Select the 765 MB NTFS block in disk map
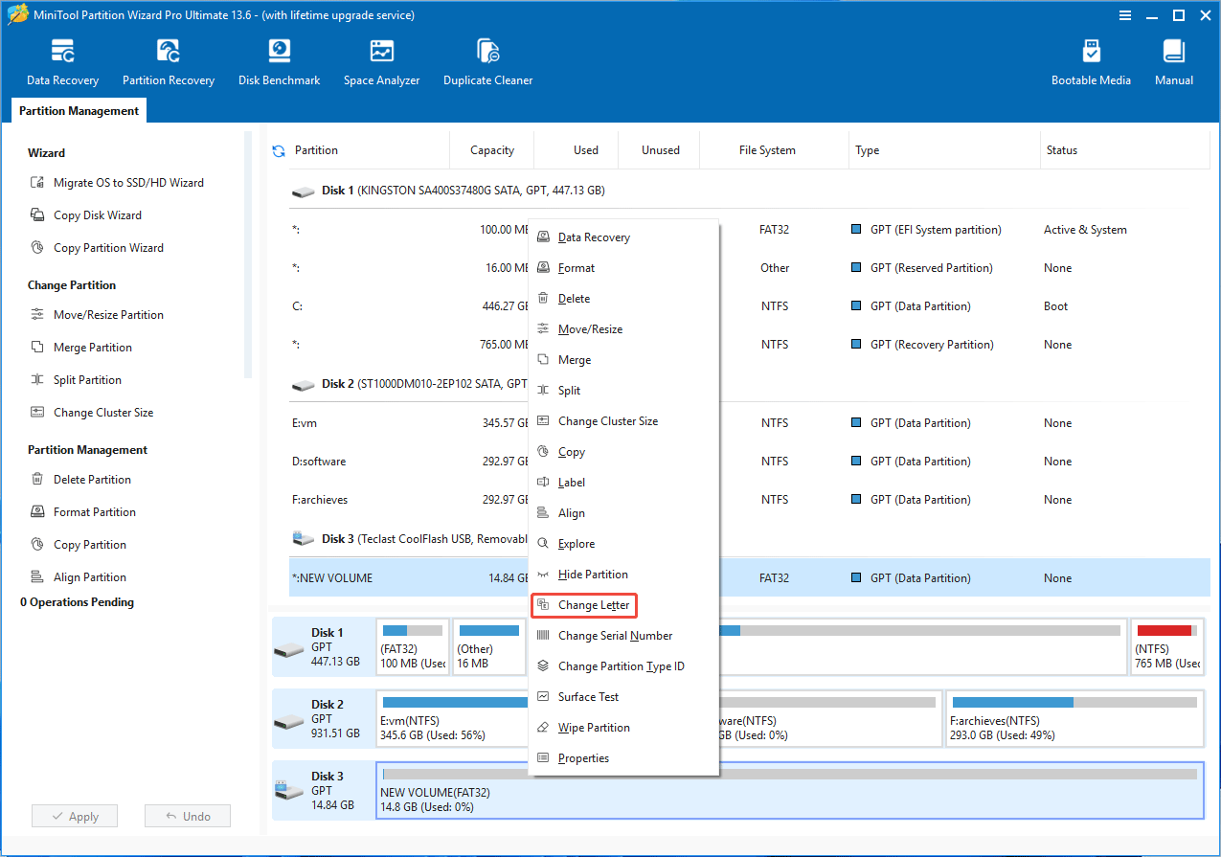Image resolution: width=1221 pixels, height=857 pixels. 1166,646
